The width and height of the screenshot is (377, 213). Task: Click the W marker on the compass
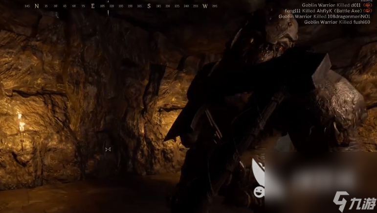205,6
